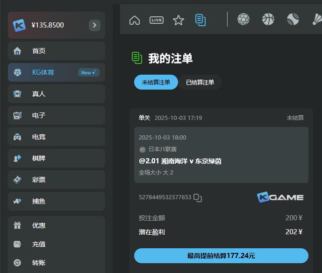Click the K logo beside balance
This screenshot has height=273, width=322.
19,25
